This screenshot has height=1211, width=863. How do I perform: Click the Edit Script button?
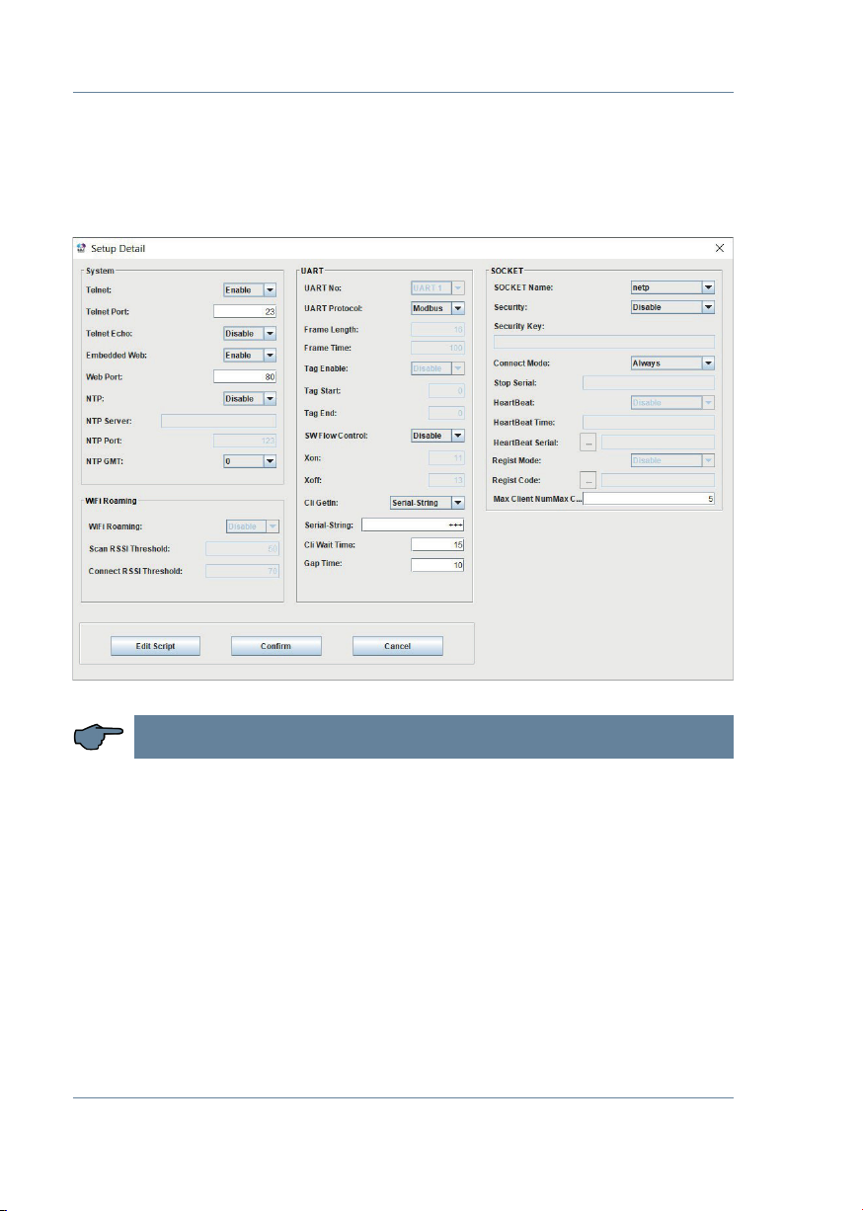155,646
